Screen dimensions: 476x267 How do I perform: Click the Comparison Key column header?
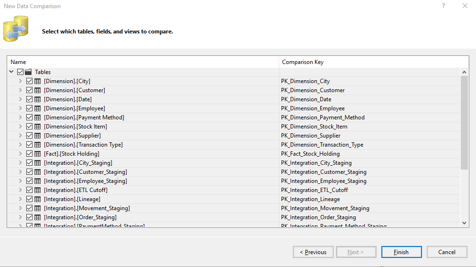point(373,62)
